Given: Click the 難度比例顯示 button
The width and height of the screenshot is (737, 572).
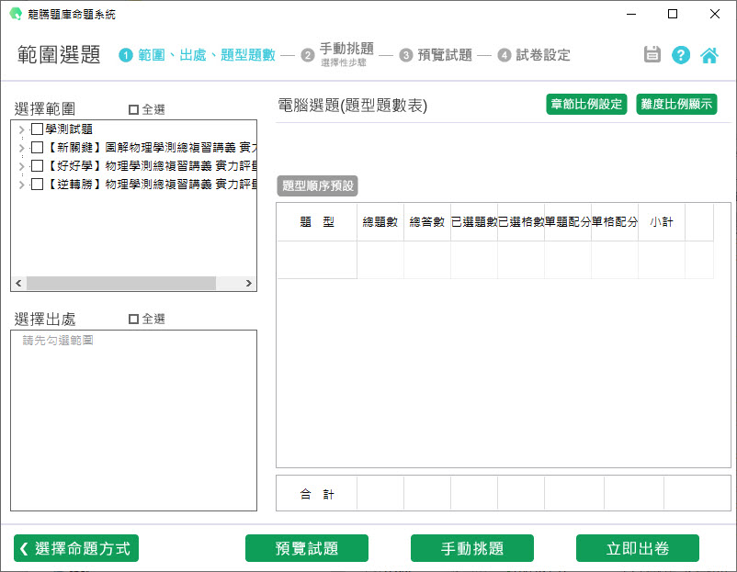Looking at the screenshot, I should (676, 104).
